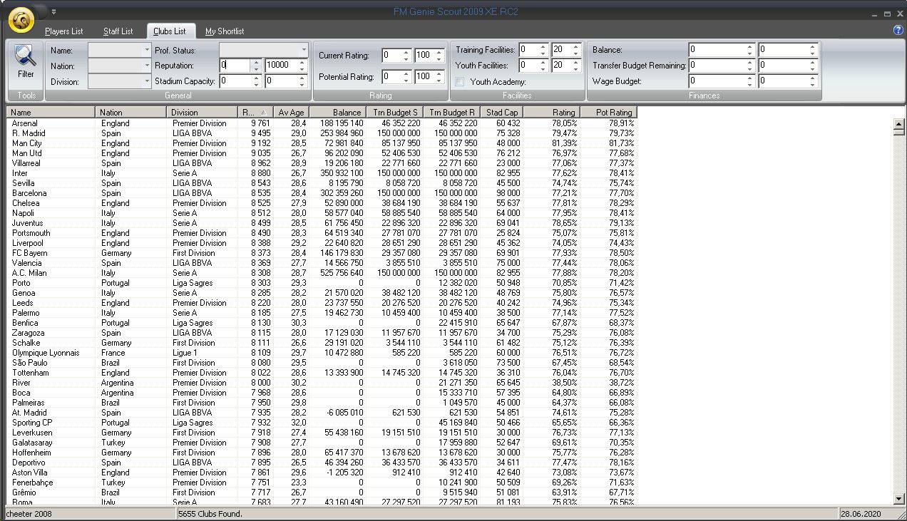Click the minimum Stadium Capacity input field
The height and width of the screenshot is (521, 907).
click(235, 81)
